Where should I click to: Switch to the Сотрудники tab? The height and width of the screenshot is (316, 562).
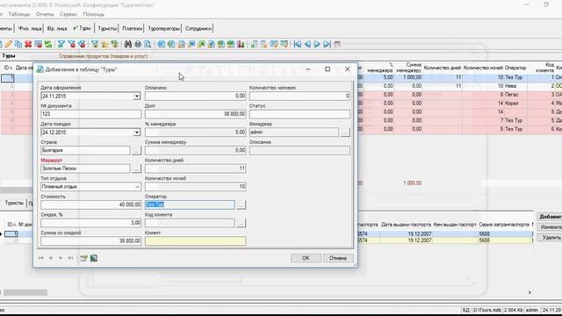pos(198,28)
